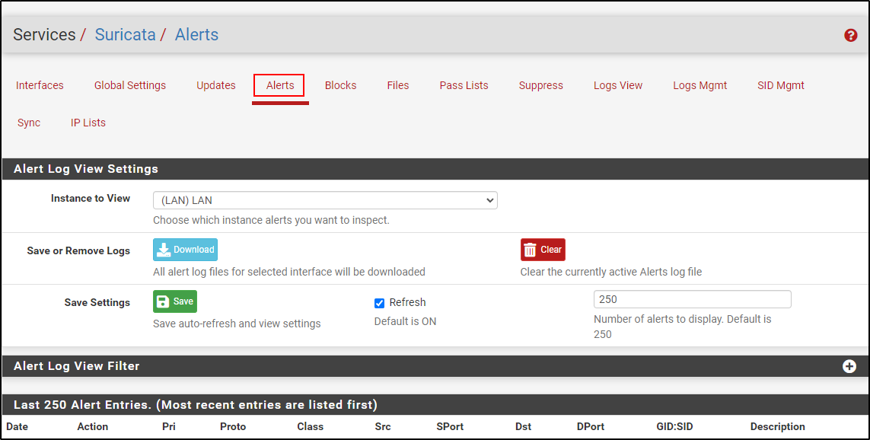
Task: Go to the IP Lists tab
Action: tap(88, 123)
